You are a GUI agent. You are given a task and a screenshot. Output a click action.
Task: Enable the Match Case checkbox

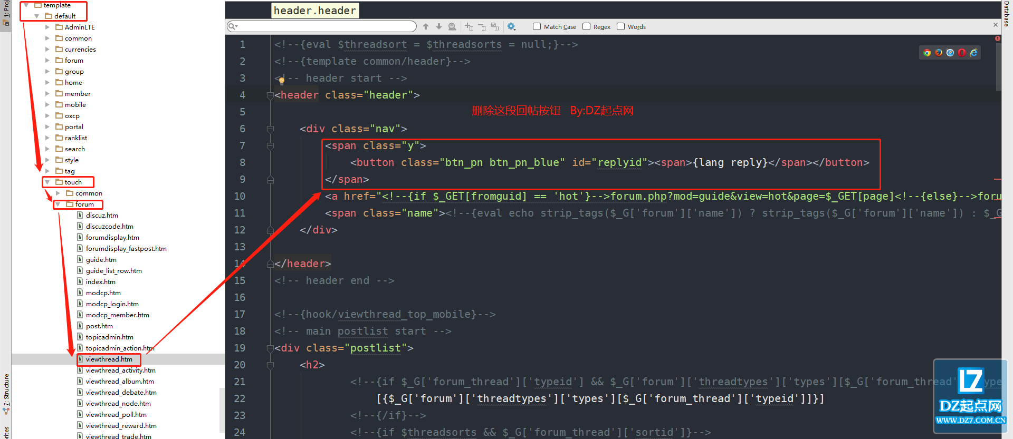(x=537, y=26)
